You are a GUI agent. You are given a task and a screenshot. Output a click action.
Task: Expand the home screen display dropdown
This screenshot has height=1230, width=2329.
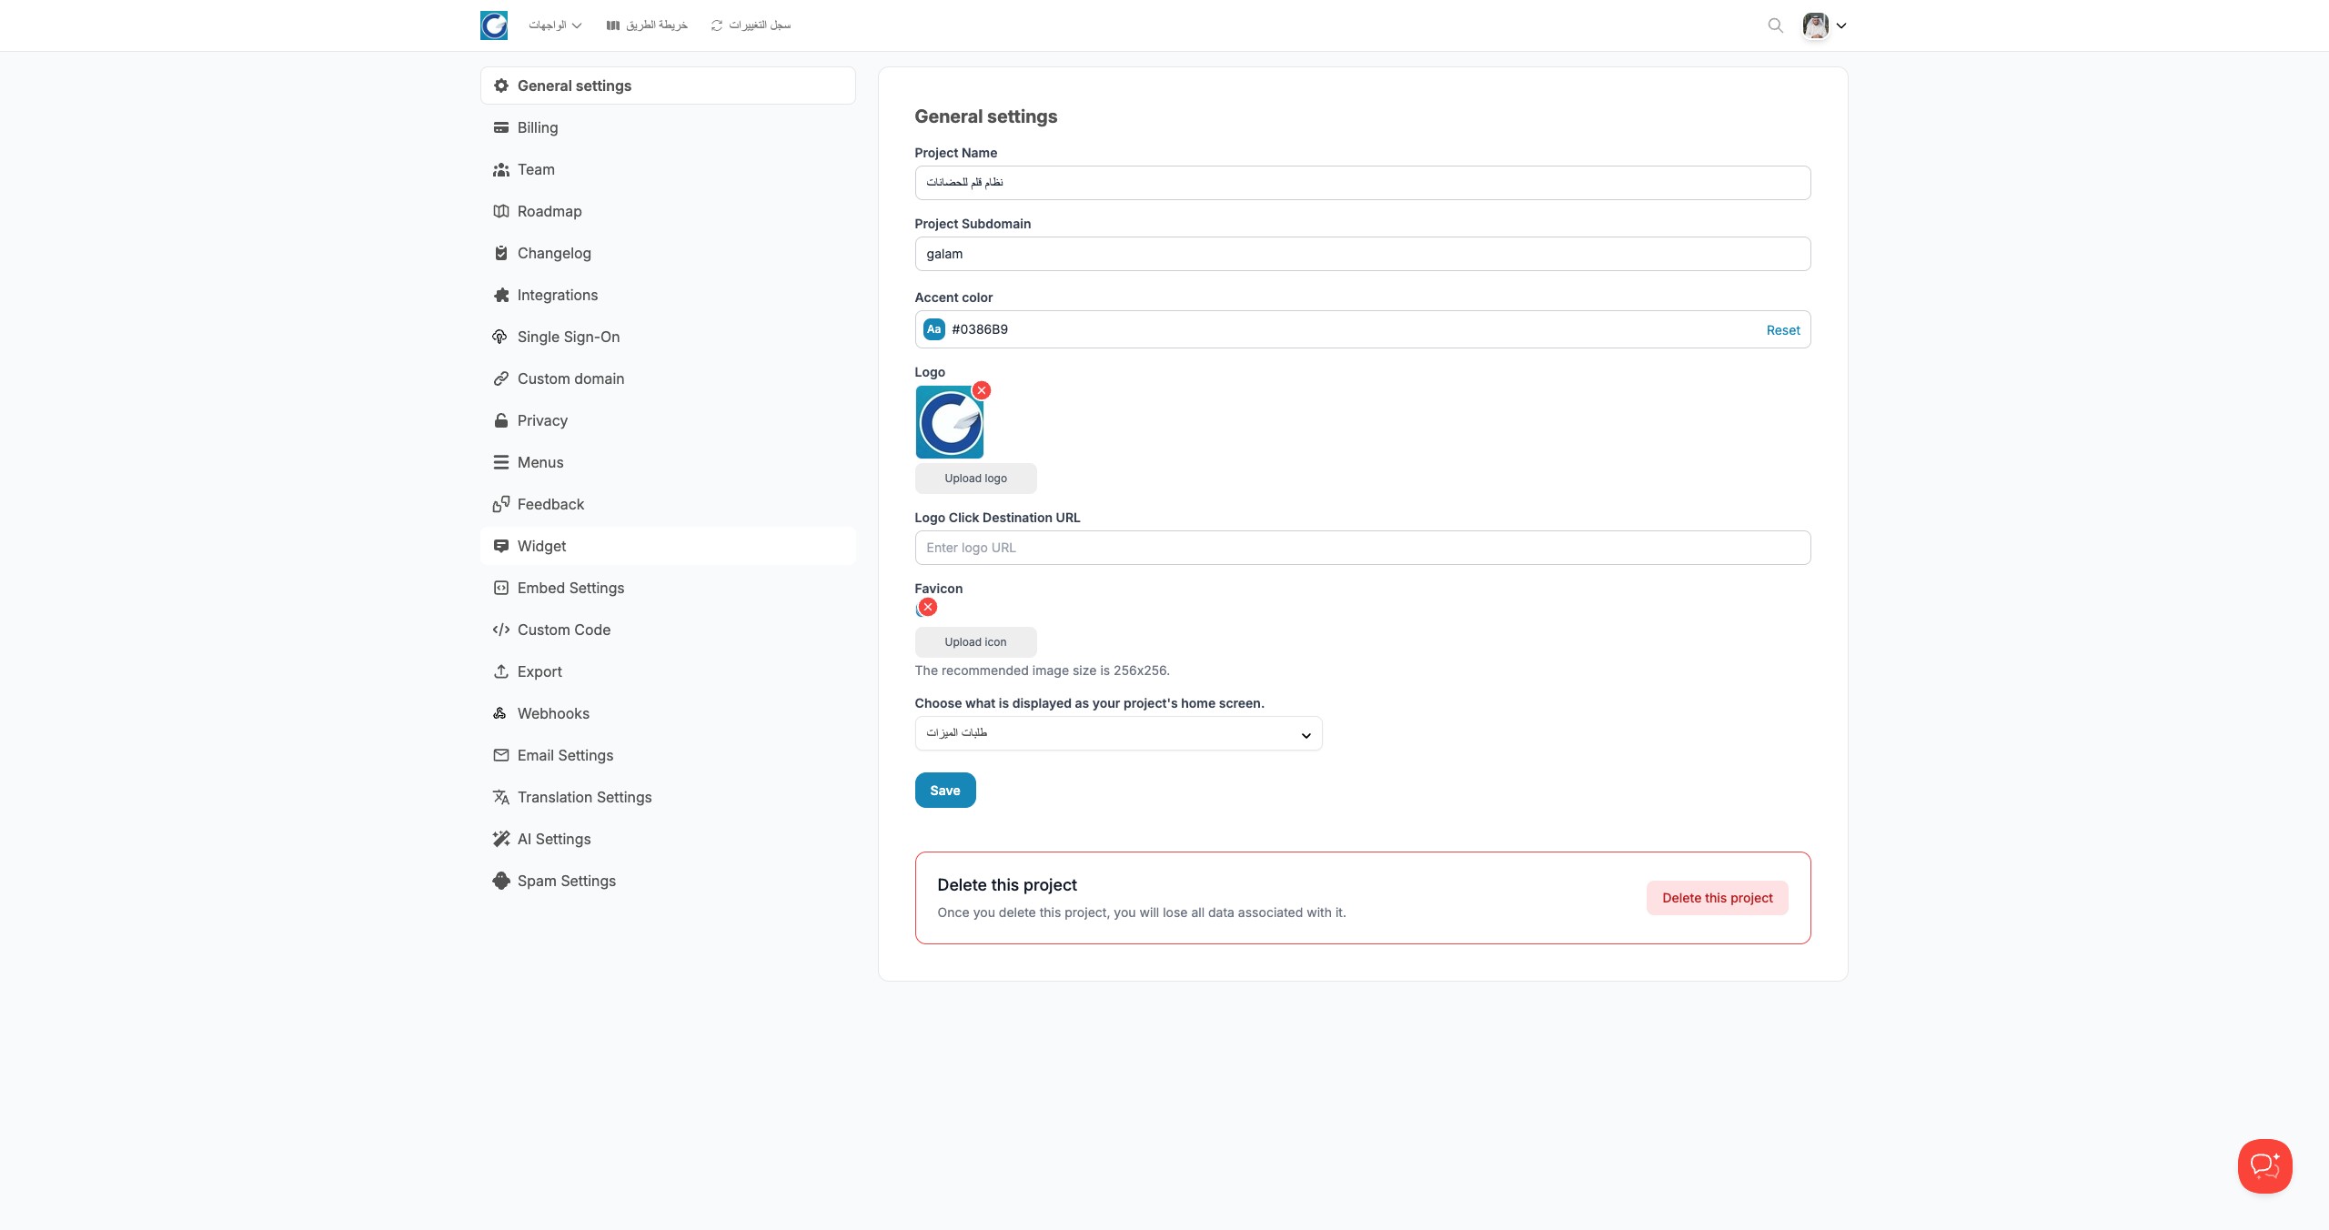click(x=1118, y=733)
